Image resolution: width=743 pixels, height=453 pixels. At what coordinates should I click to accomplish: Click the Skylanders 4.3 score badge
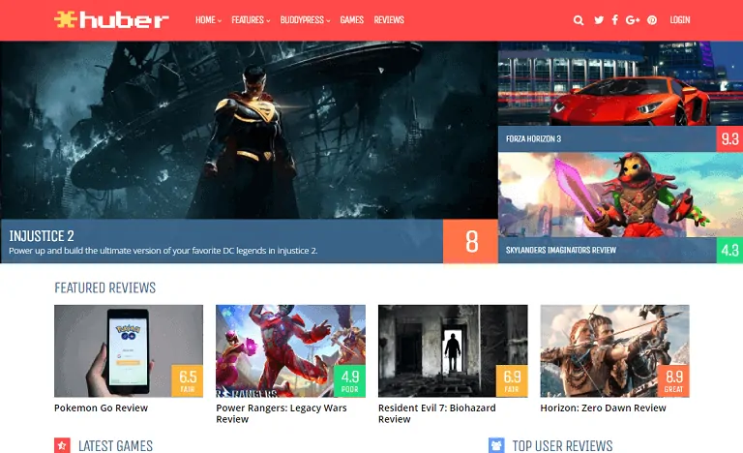pyautogui.click(x=729, y=250)
